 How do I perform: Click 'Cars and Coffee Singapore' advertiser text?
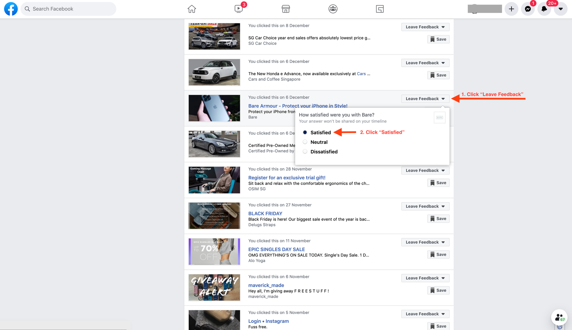274,79
